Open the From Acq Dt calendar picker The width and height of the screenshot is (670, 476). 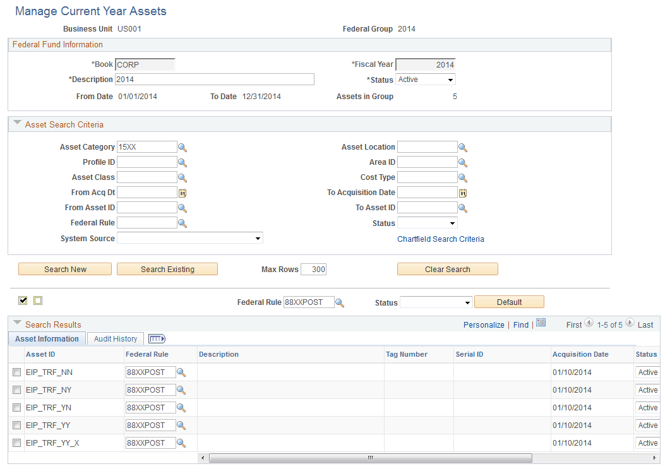click(x=182, y=192)
